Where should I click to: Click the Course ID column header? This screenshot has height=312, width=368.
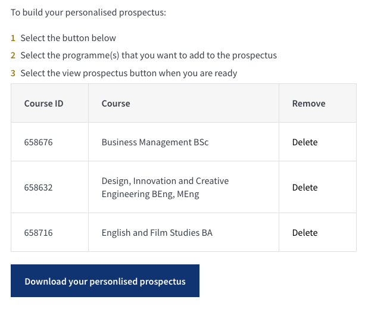(43, 104)
